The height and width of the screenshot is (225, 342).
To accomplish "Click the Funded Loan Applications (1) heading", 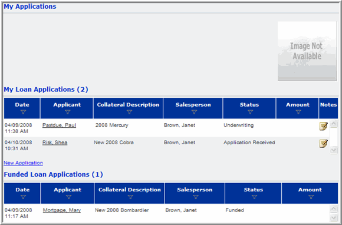I will click(53, 174).
